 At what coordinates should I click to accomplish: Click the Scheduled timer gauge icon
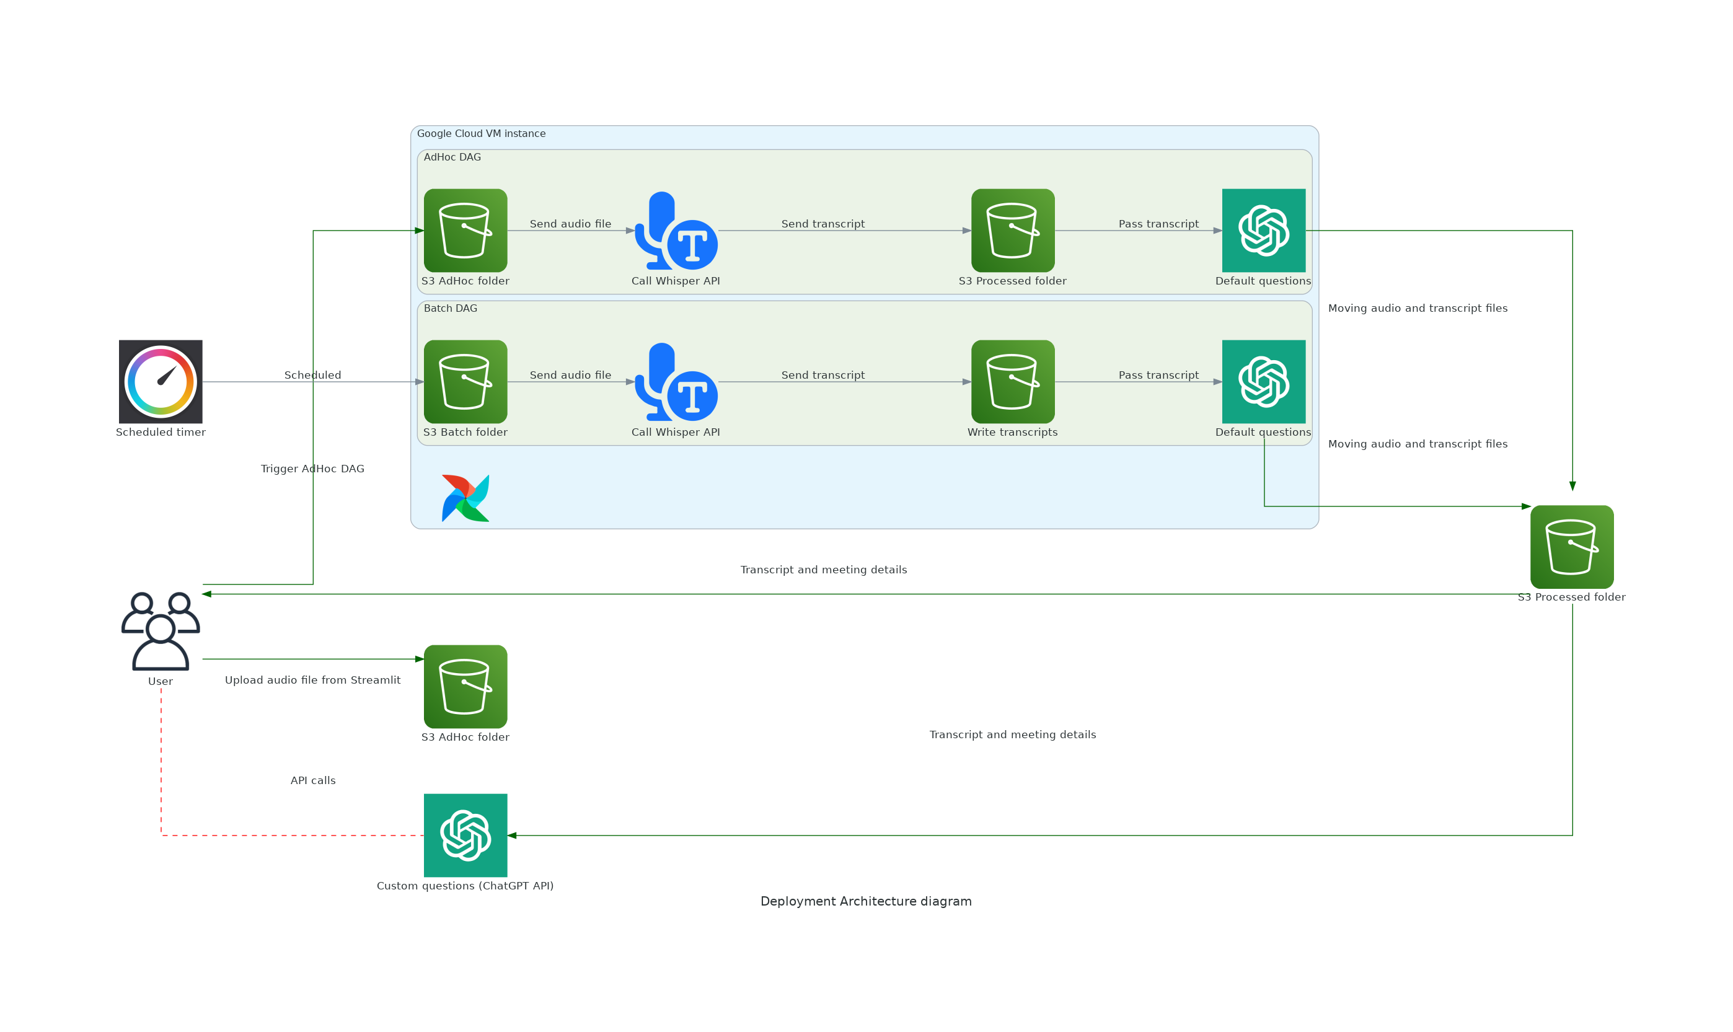coord(161,381)
